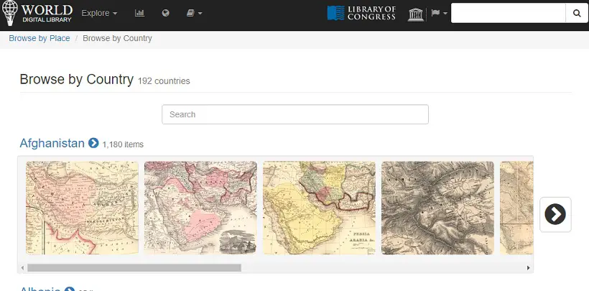
Task: Click the country Search filter field
Action: 295,114
